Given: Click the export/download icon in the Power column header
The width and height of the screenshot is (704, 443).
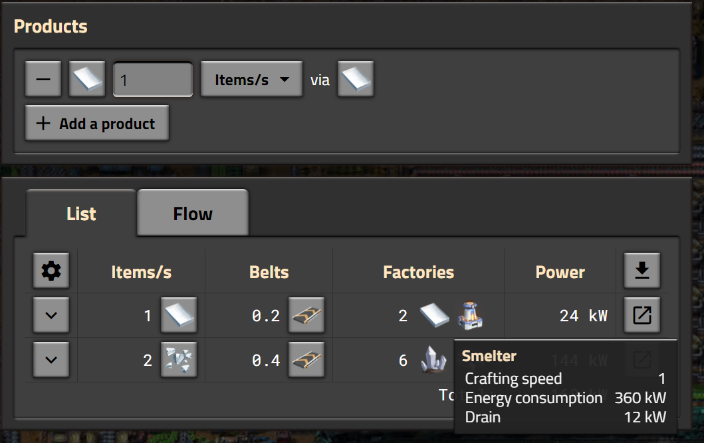Looking at the screenshot, I should tap(642, 270).
